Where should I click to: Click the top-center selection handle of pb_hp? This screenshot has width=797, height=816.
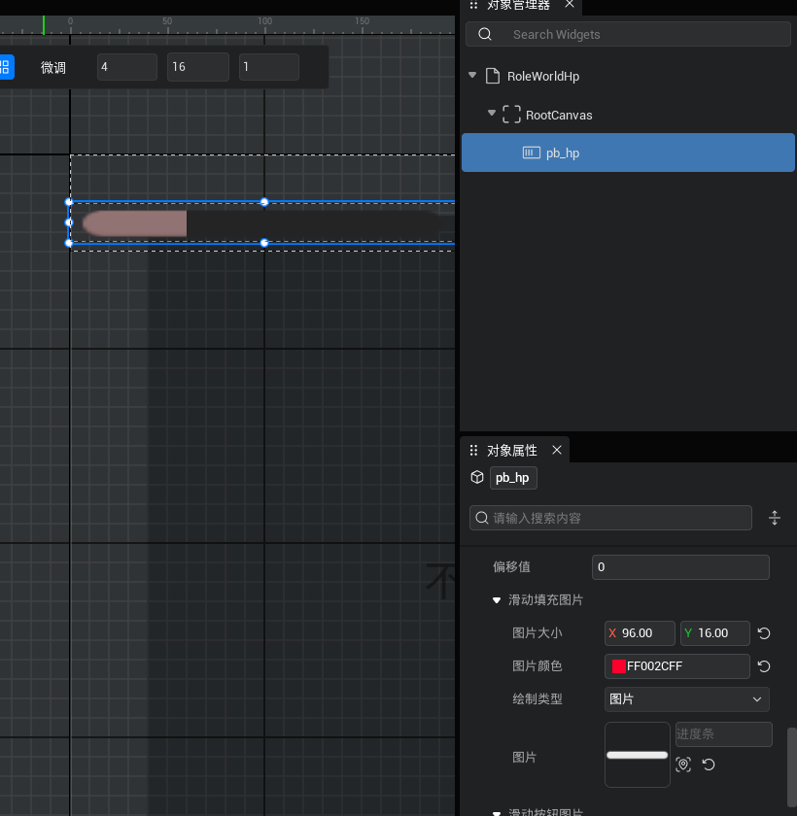point(264,202)
